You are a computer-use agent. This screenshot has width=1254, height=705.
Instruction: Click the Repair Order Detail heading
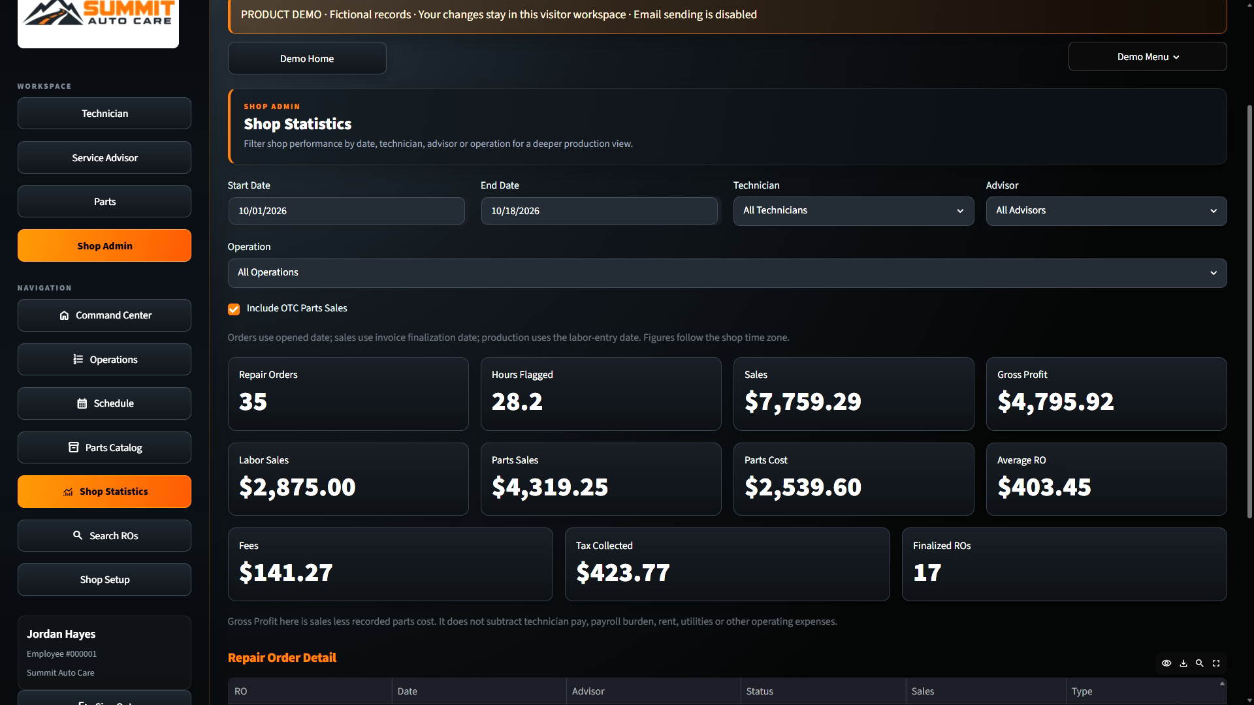click(282, 658)
